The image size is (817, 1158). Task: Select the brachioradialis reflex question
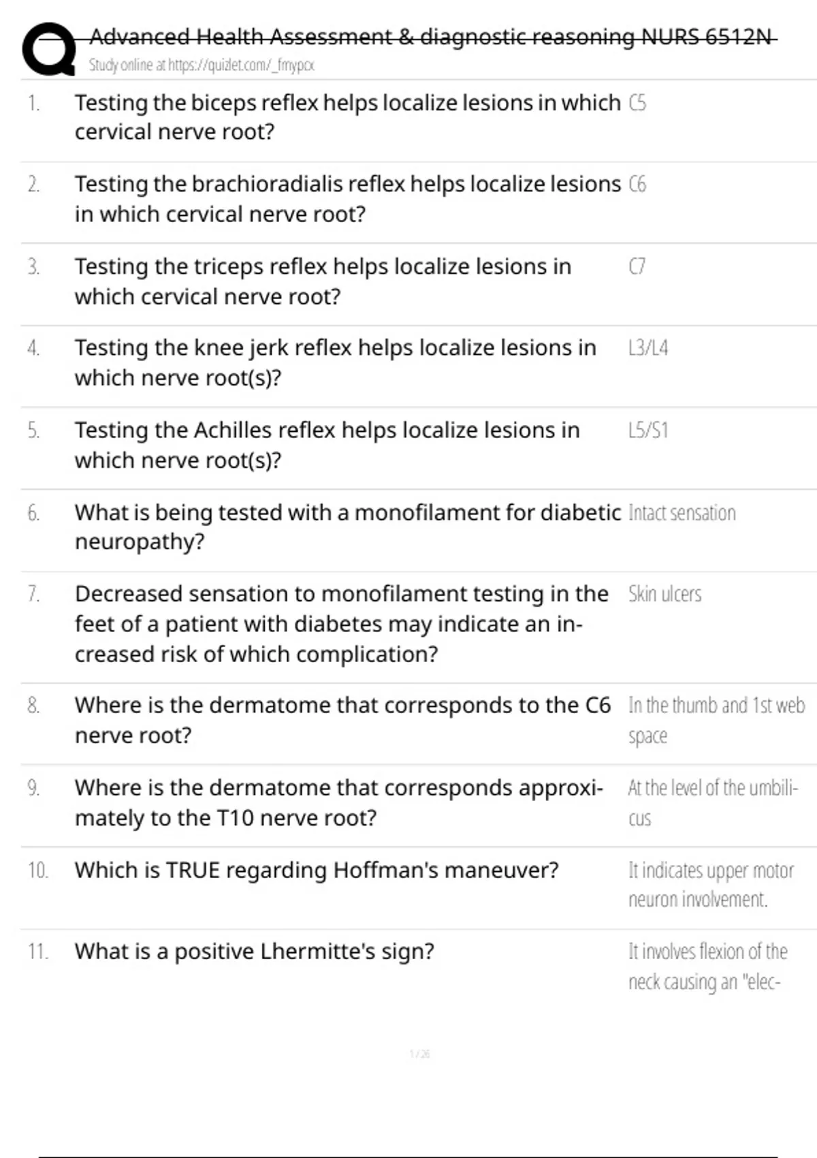347,199
